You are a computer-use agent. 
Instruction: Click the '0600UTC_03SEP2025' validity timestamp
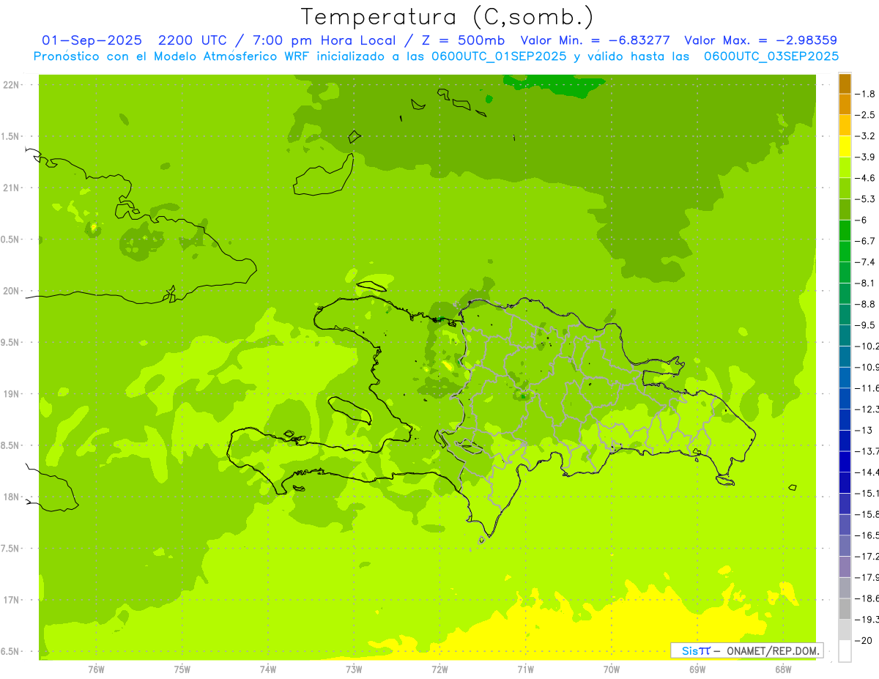click(x=771, y=56)
